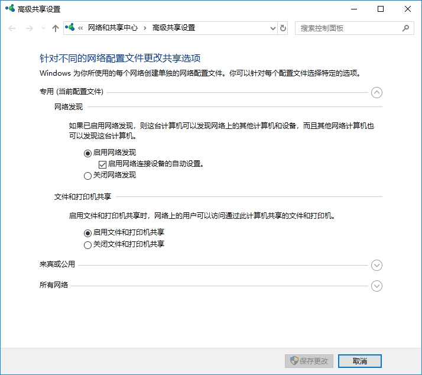Click the 来宾或公用 label
This screenshot has height=375, width=422.
(57, 264)
